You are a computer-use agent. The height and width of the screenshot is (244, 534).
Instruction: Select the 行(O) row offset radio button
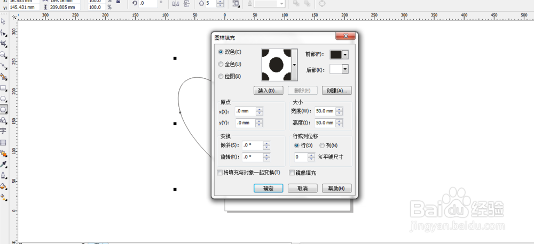(297, 145)
